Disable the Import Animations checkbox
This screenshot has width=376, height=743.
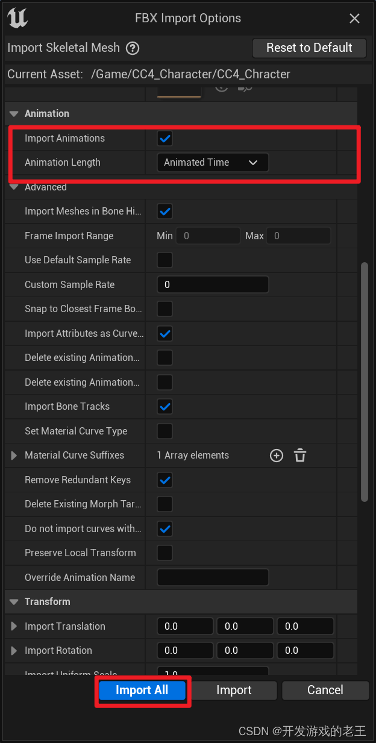(164, 138)
